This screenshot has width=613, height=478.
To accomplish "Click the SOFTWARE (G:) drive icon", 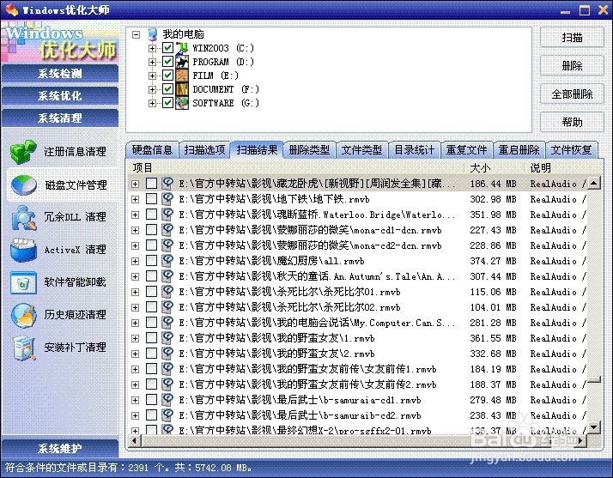I will [182, 103].
